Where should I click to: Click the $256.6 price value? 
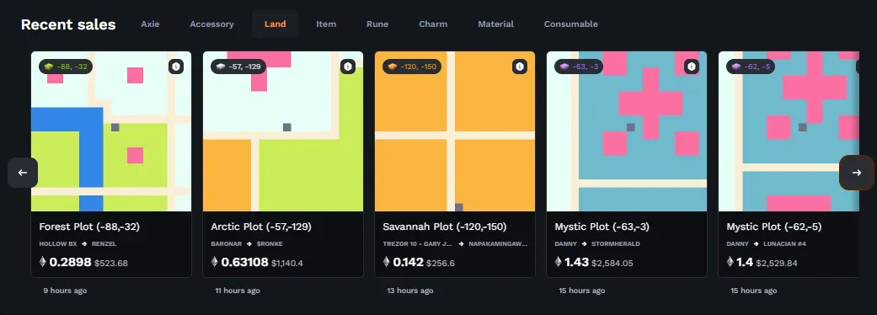(440, 263)
